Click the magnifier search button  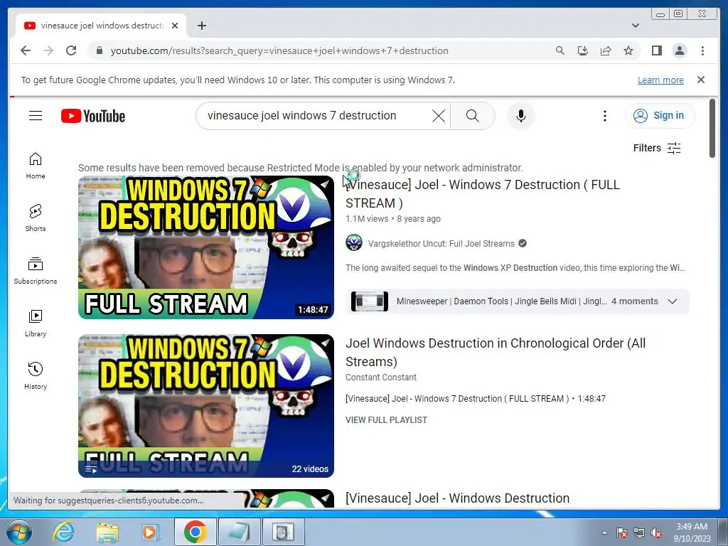click(472, 116)
